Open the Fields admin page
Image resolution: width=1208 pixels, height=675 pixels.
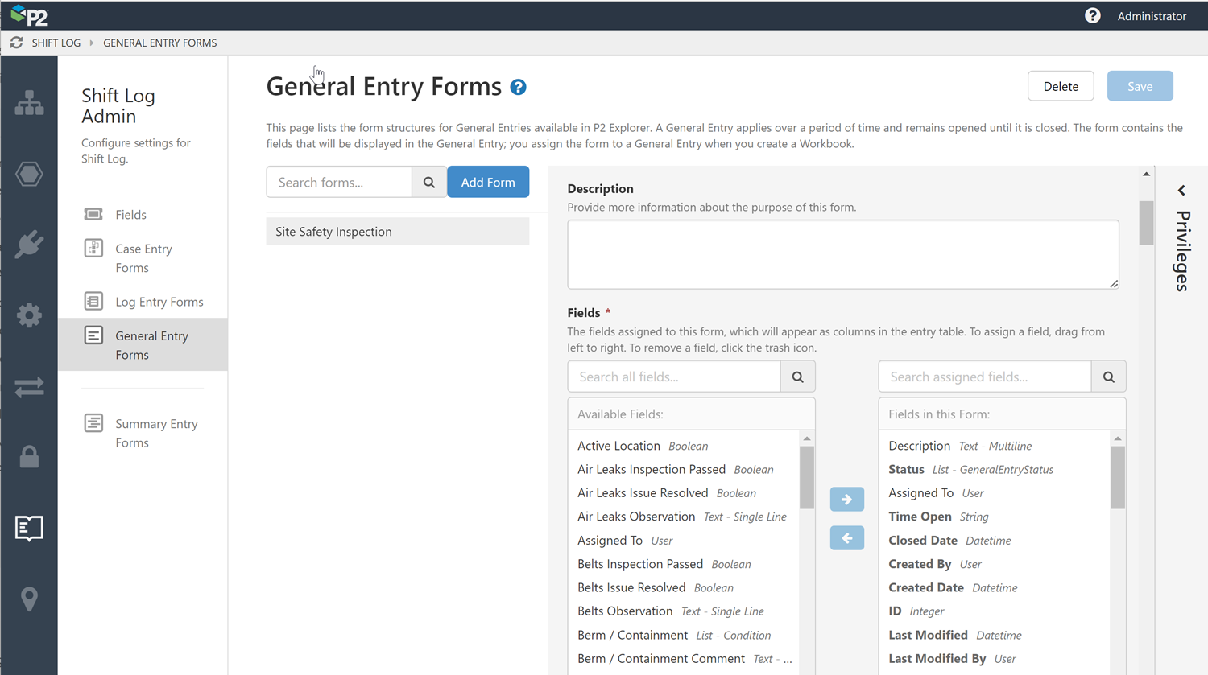130,215
